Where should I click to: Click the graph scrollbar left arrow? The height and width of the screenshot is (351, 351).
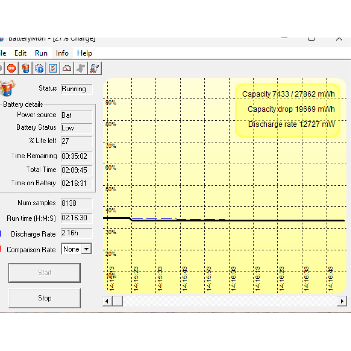pyautogui.click(x=107, y=301)
